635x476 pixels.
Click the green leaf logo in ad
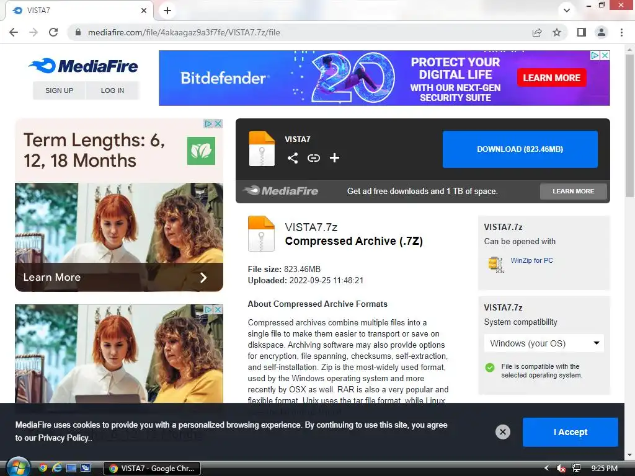point(202,151)
